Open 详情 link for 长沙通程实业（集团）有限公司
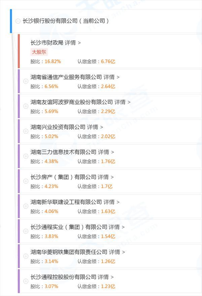Screen dimensions: 202x296 pyautogui.click(x=116, y=227)
